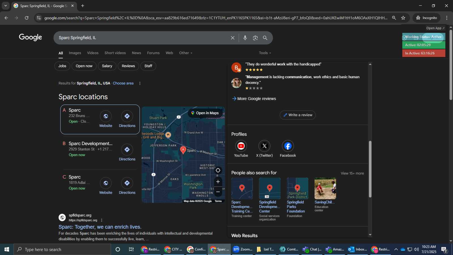Open Task View on taskbar

pyautogui.click(x=131, y=249)
